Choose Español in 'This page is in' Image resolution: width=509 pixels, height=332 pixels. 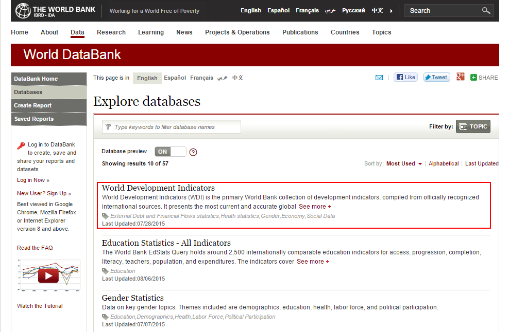(175, 78)
